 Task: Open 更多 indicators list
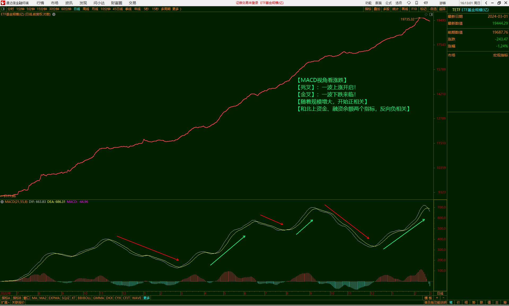(x=147, y=298)
